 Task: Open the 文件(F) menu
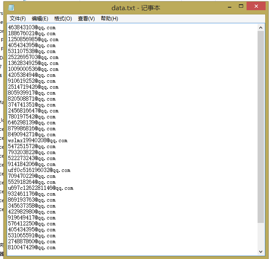(18, 19)
